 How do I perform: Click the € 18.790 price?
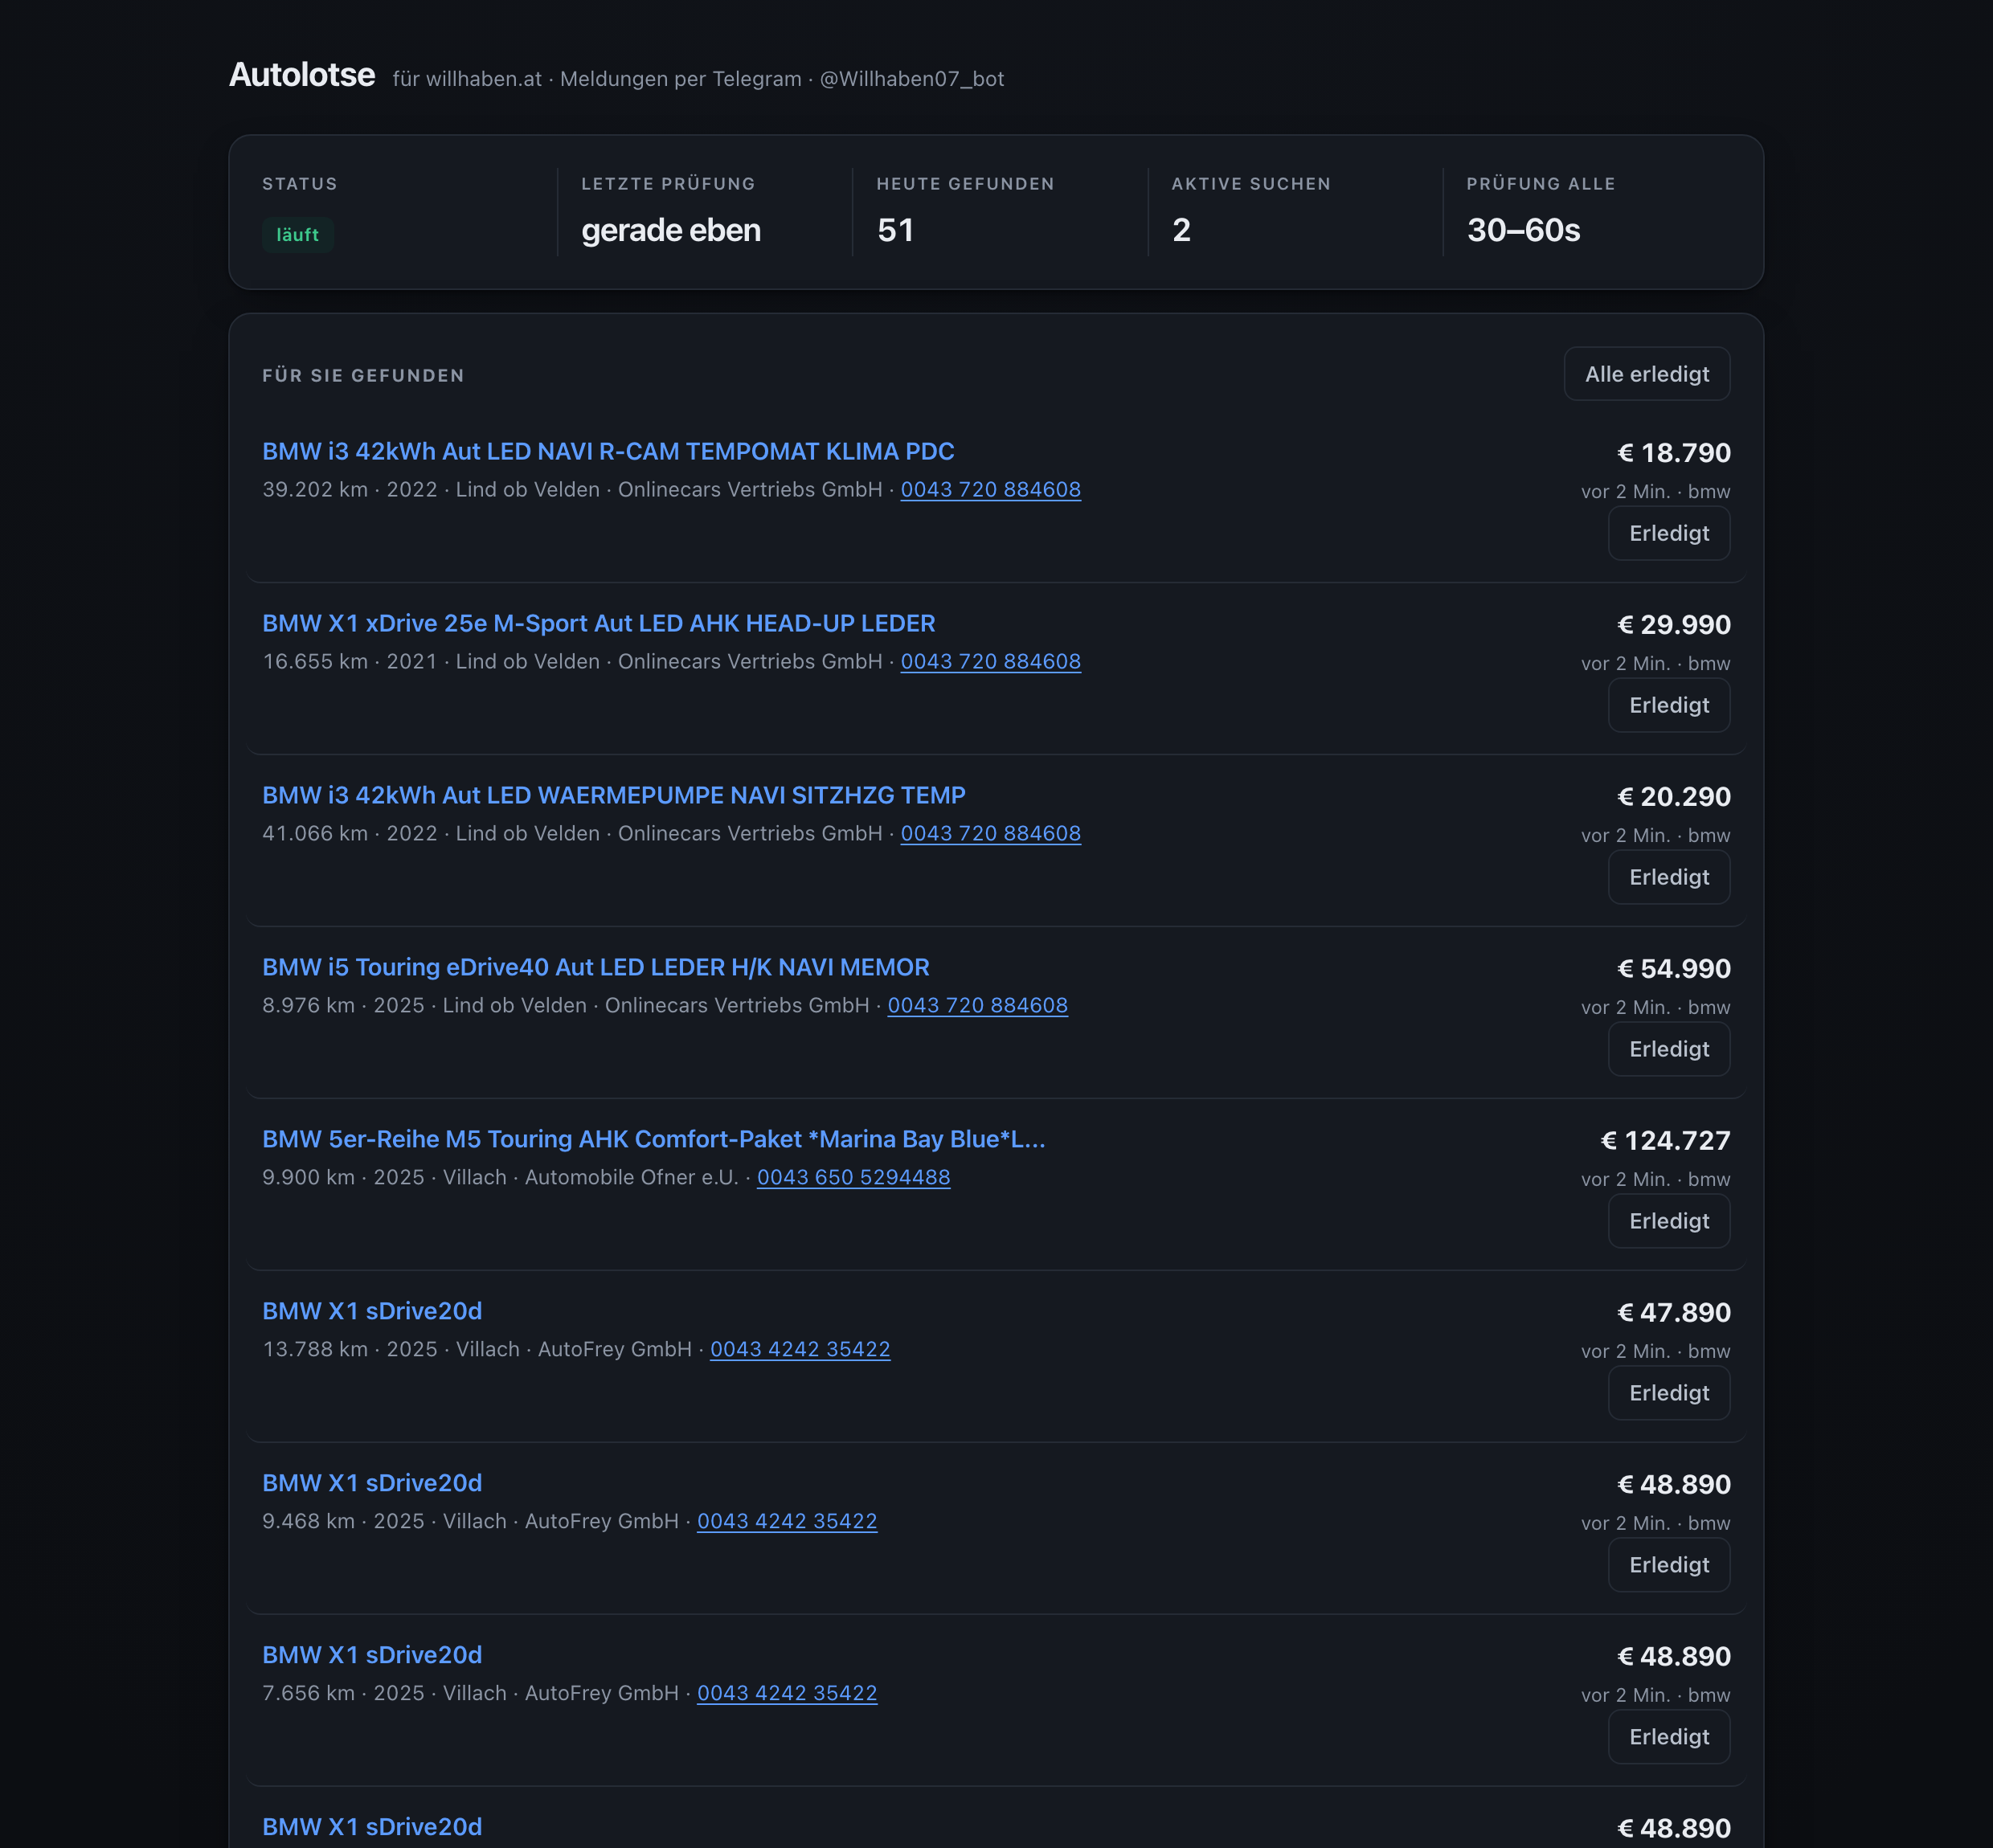(x=1673, y=453)
